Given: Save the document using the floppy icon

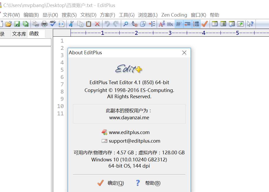Looking at the screenshot, I should [x=17, y=24].
